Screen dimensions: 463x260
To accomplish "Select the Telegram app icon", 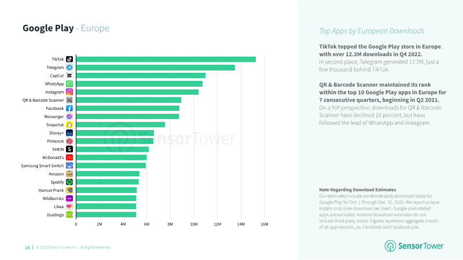I will 69,68.
